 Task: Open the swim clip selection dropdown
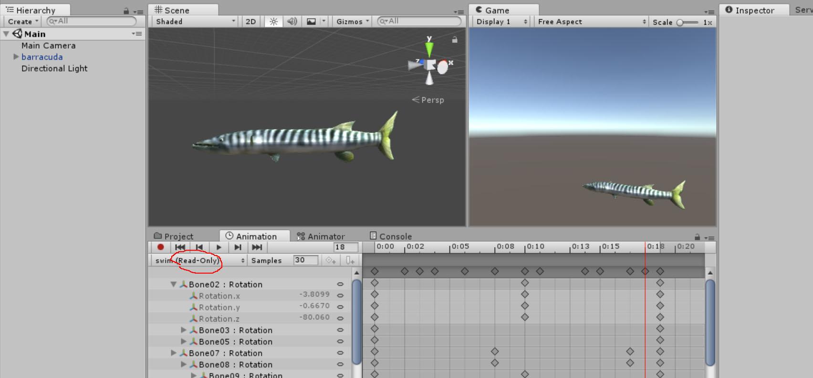pos(199,260)
